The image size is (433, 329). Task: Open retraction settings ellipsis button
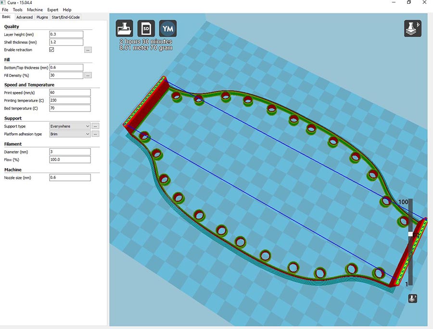coord(88,50)
